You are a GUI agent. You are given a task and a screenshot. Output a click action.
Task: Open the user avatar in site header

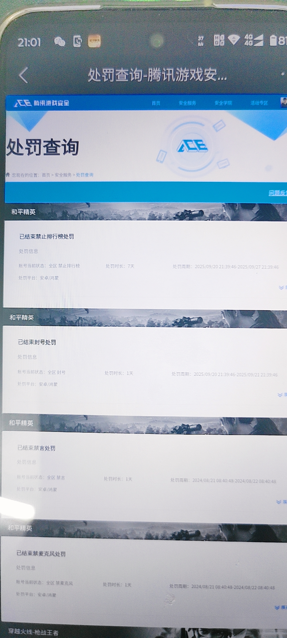click(x=284, y=103)
